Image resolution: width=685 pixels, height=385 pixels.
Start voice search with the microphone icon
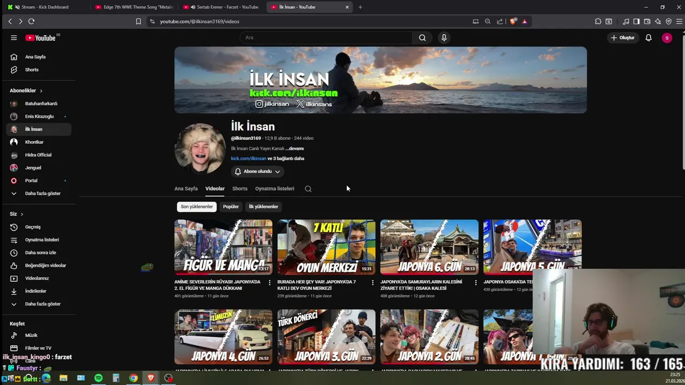click(444, 37)
